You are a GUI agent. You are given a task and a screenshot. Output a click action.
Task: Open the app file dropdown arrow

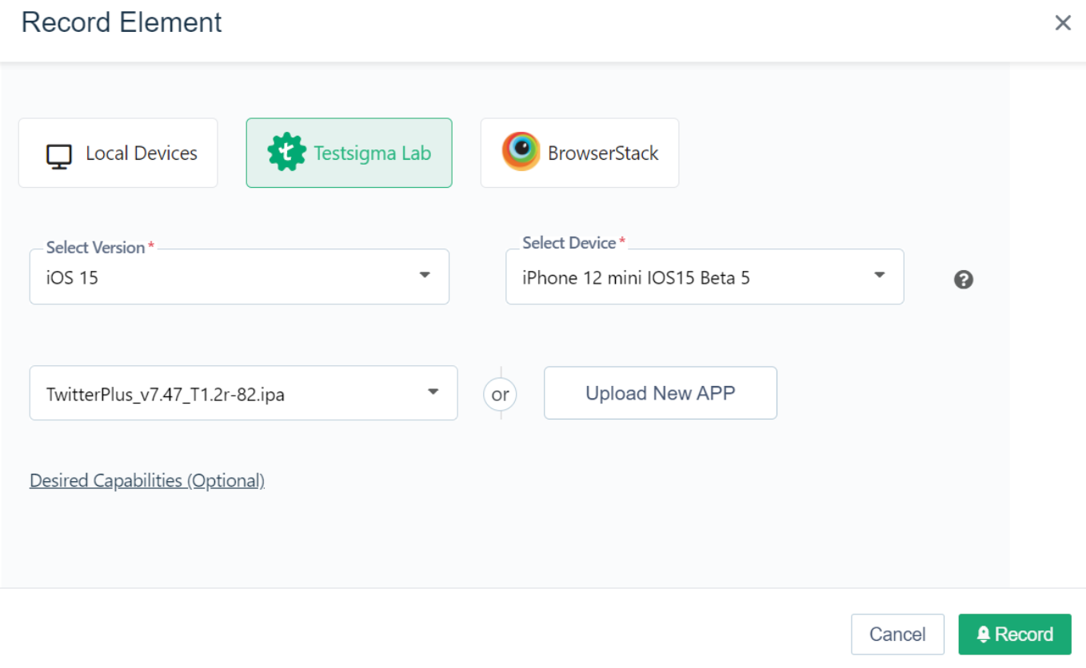click(433, 392)
